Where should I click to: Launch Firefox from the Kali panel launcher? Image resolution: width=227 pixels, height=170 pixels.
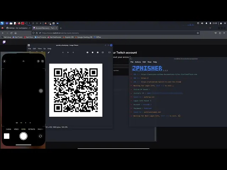19,23
